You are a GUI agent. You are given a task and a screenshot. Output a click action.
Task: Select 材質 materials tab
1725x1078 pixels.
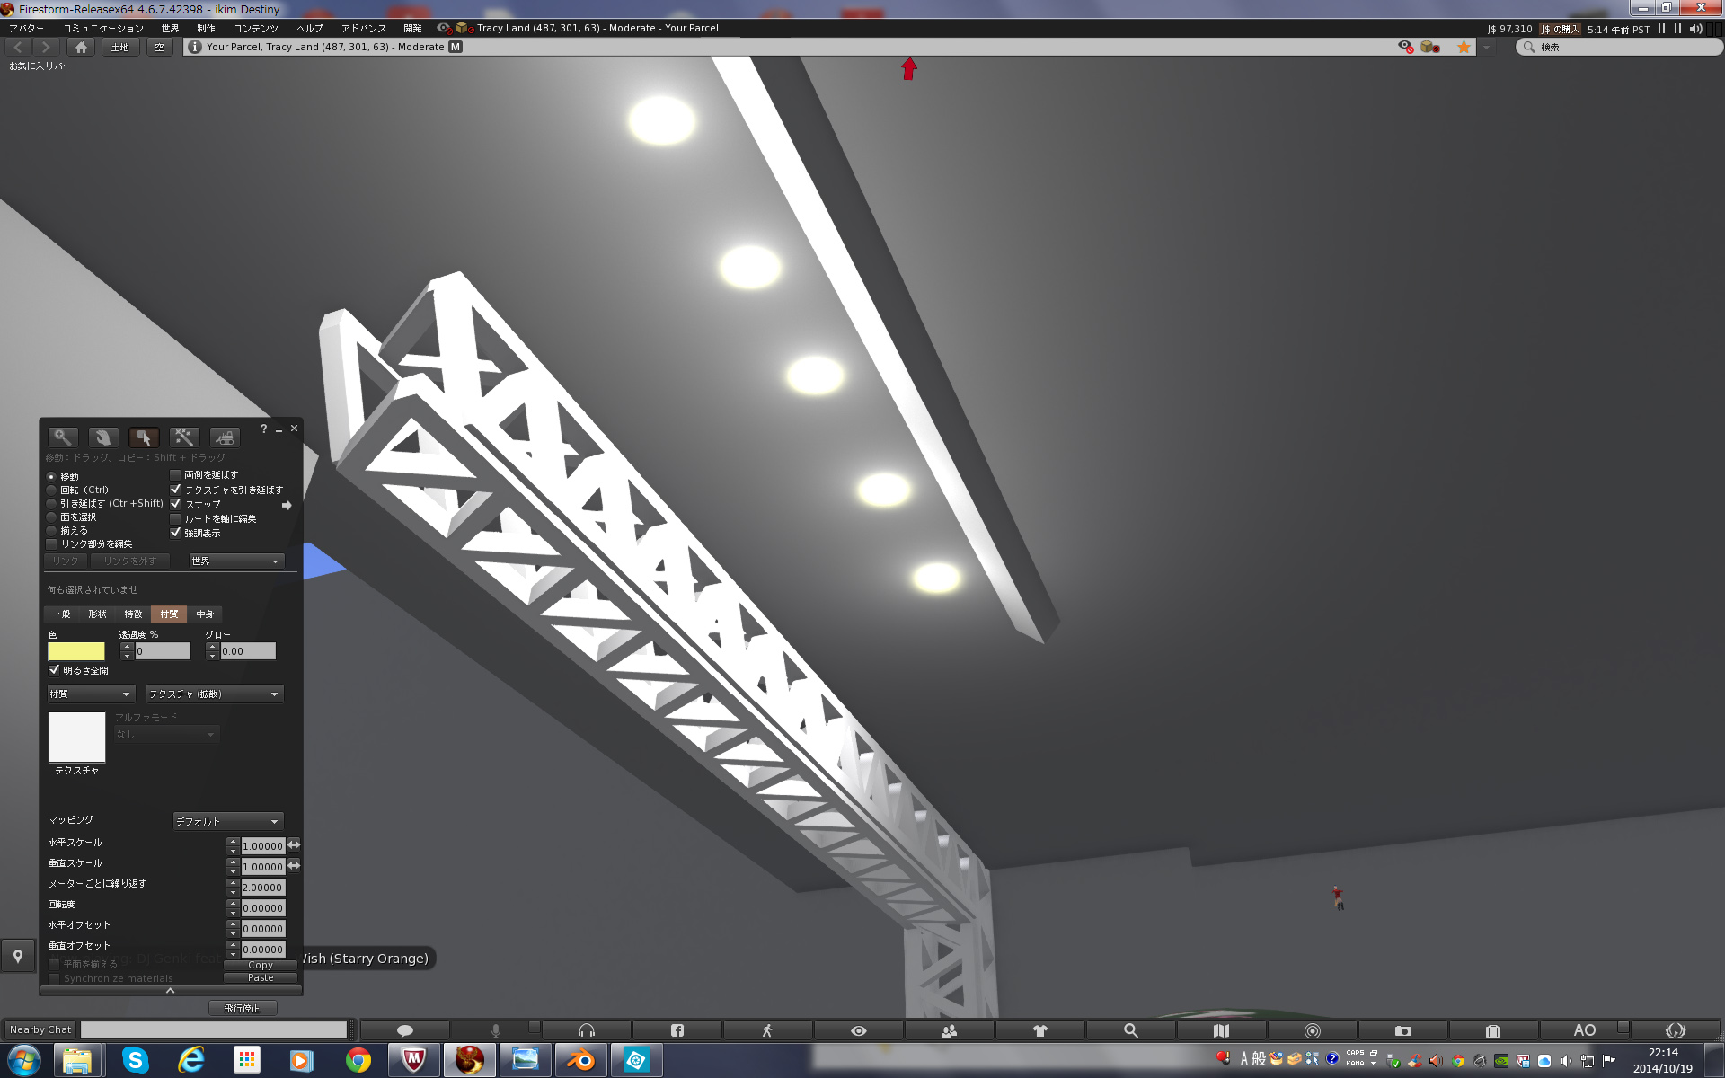click(x=170, y=614)
